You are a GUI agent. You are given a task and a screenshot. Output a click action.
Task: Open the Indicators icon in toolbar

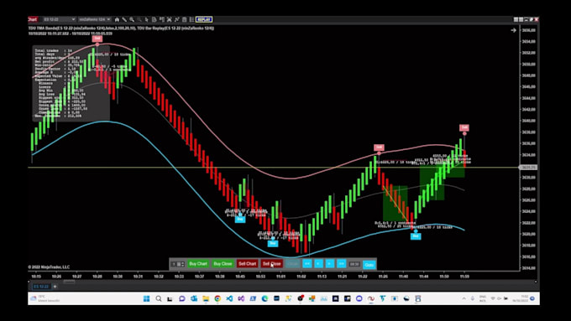pyautogui.click(x=170, y=19)
